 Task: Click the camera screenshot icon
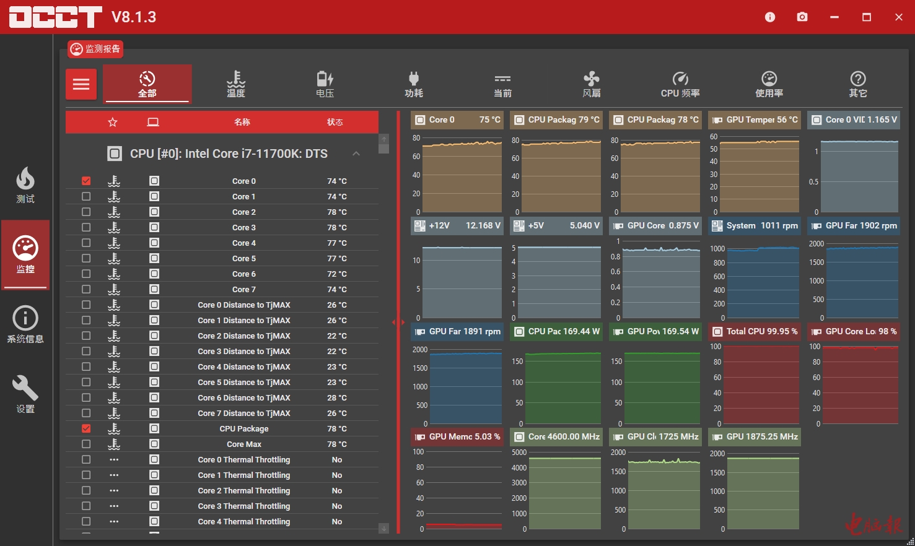802,17
